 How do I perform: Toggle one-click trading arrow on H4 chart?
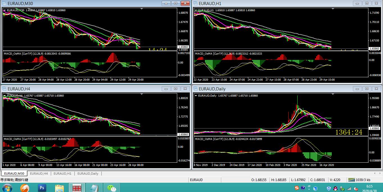pyautogui.click(x=4, y=96)
